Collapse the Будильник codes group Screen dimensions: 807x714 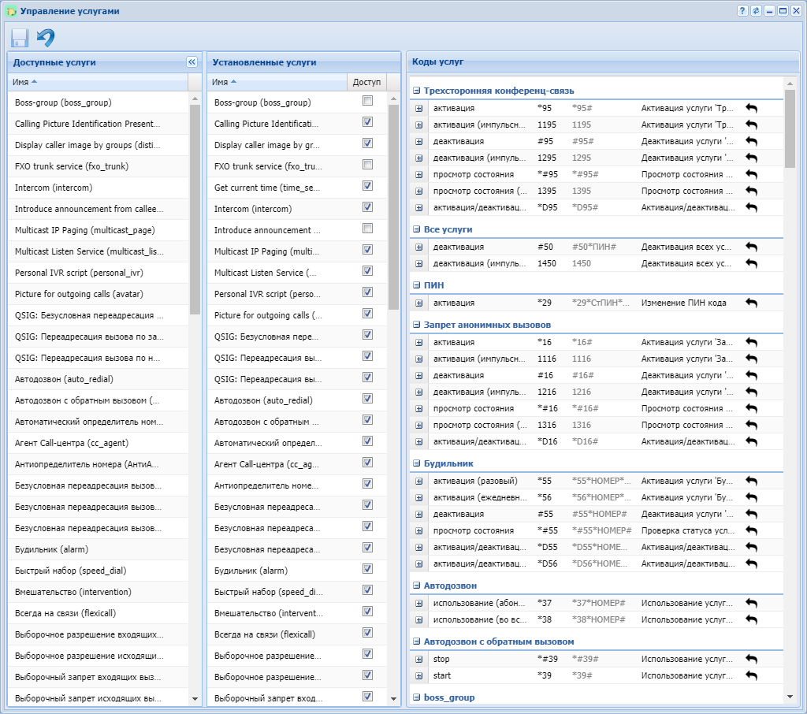[417, 463]
